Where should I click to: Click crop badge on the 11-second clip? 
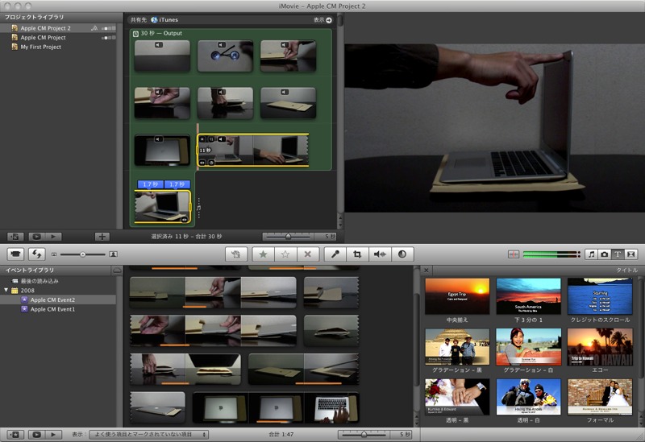(x=211, y=139)
